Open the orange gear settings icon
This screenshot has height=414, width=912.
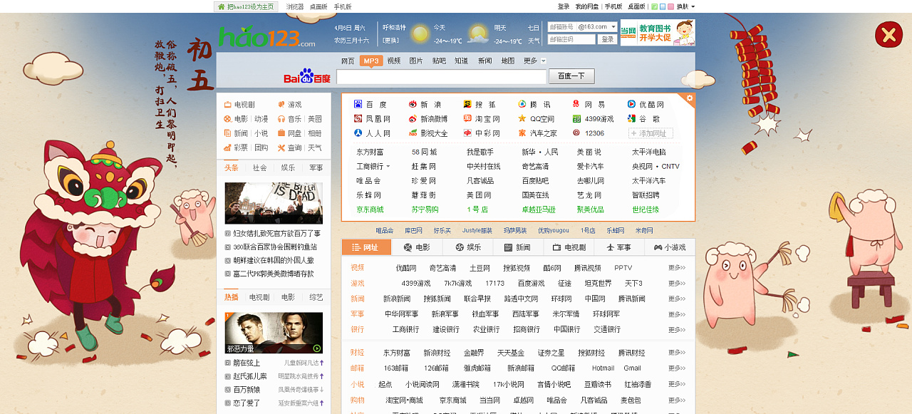(x=688, y=97)
